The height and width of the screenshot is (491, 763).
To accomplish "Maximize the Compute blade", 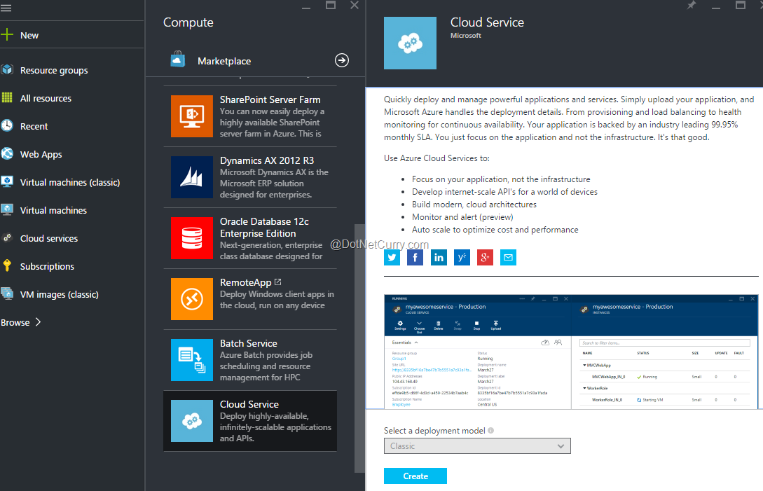I will pos(331,6).
